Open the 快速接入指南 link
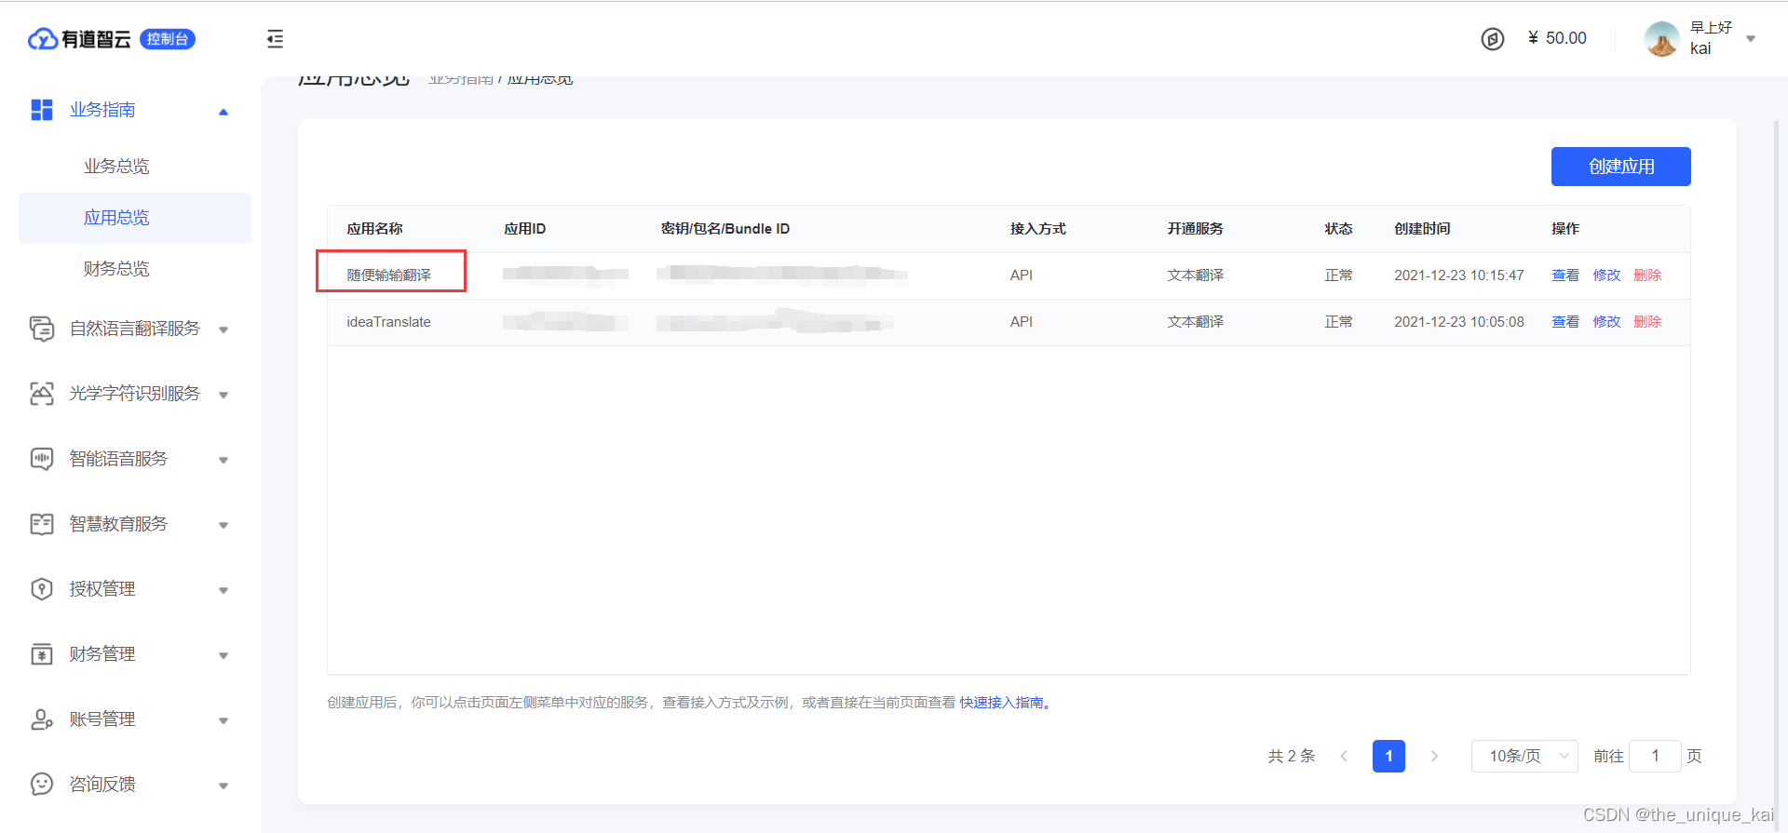The image size is (1788, 833). pyautogui.click(x=1005, y=703)
